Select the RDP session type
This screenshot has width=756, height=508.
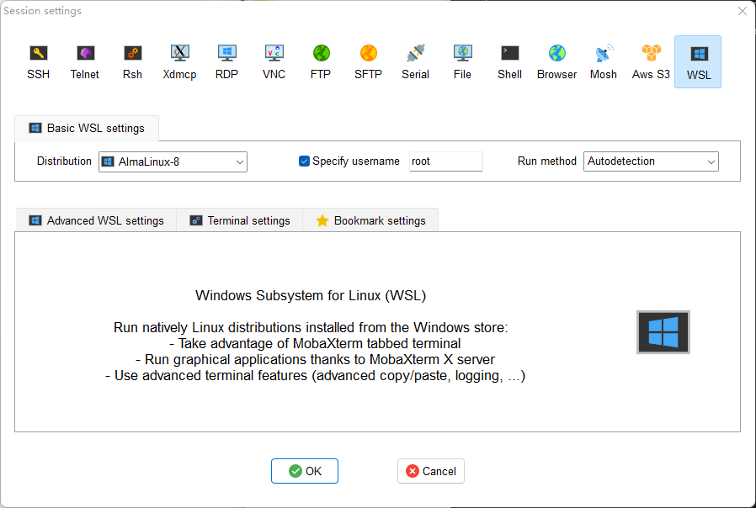[x=226, y=61]
